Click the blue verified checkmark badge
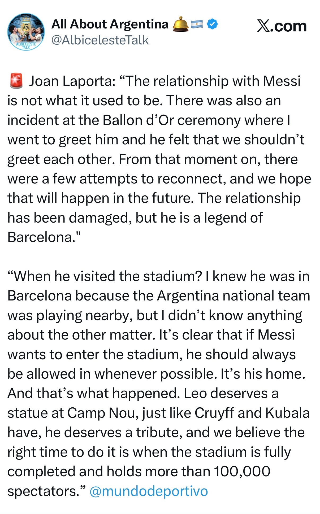The height and width of the screenshot is (514, 320). (212, 24)
